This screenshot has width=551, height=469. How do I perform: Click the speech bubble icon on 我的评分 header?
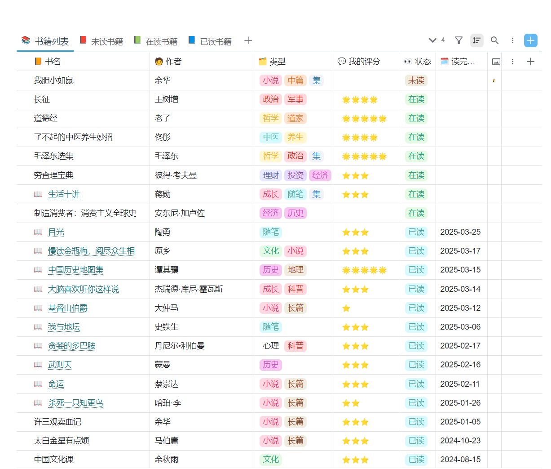click(x=341, y=61)
